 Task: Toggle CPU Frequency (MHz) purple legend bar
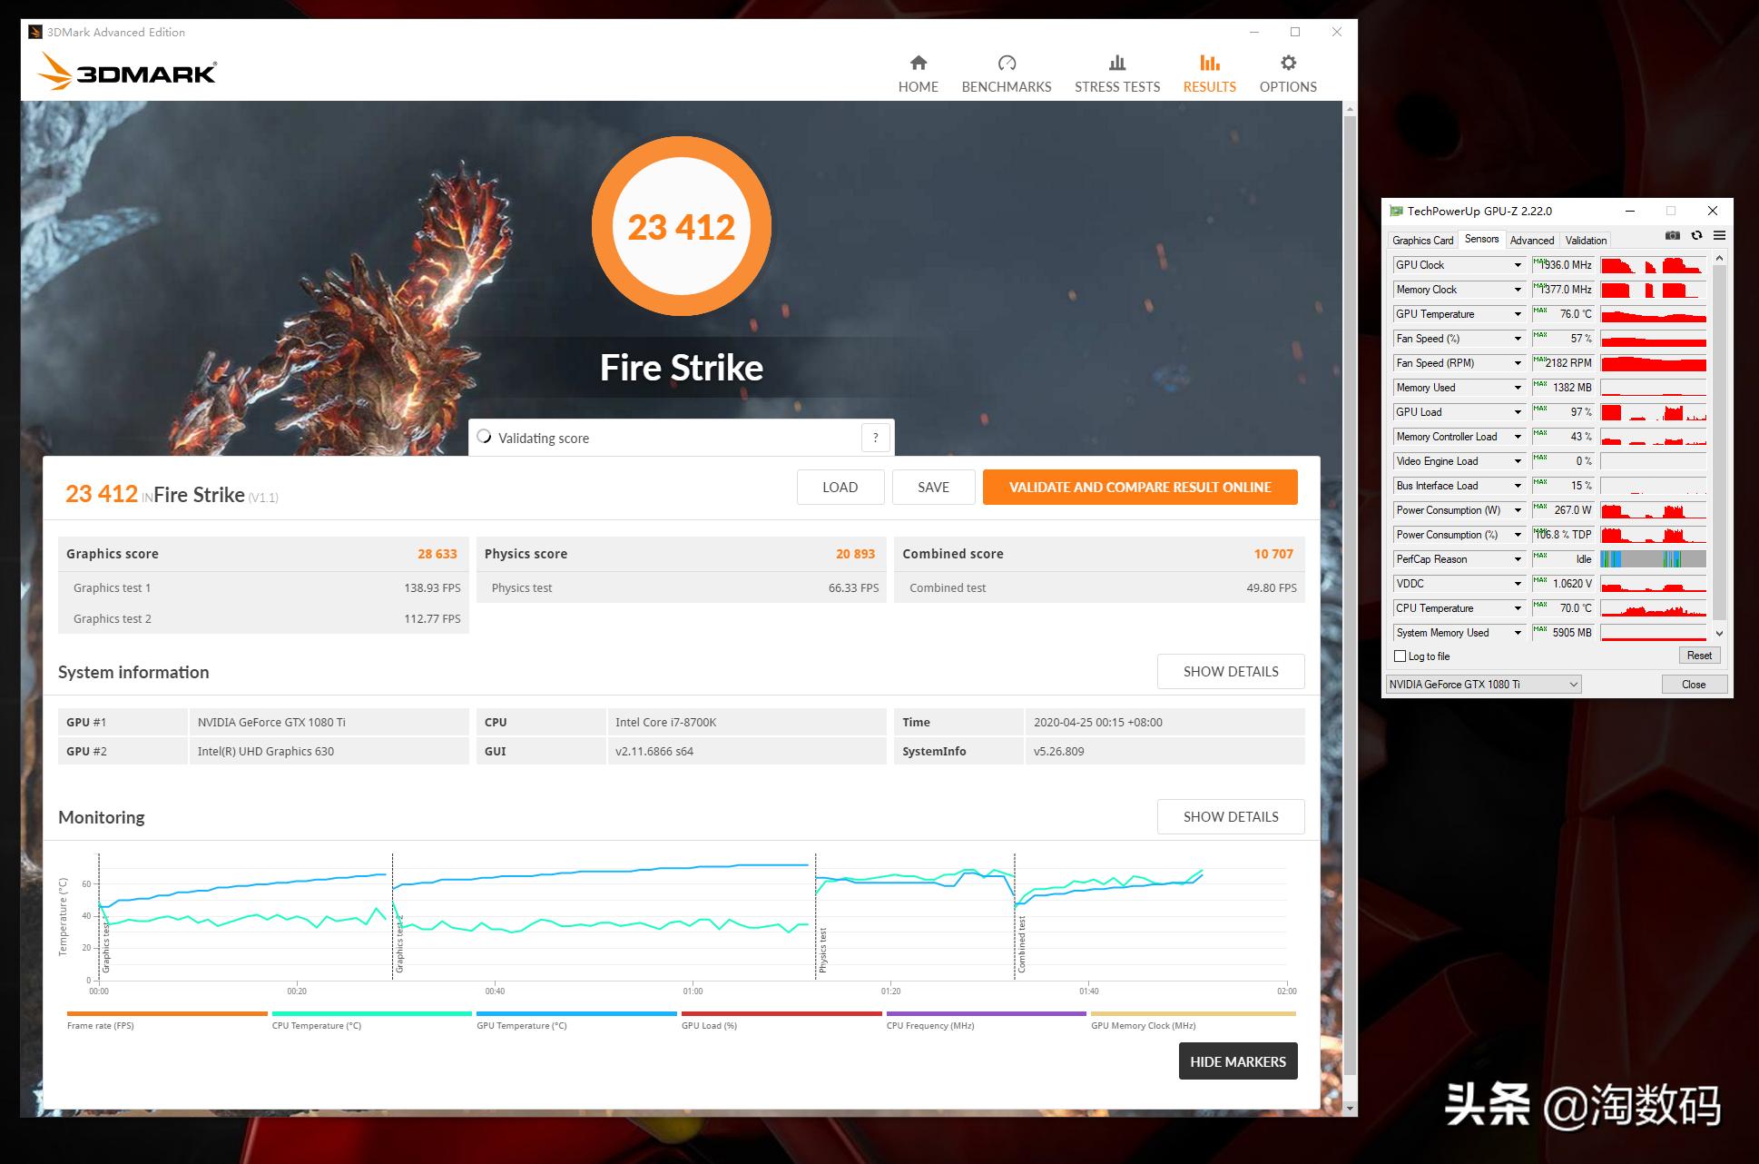pos(986,1014)
